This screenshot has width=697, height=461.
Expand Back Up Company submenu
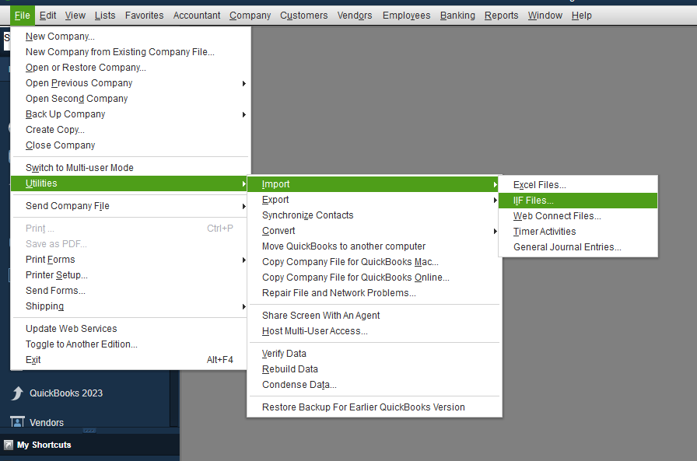(x=129, y=114)
